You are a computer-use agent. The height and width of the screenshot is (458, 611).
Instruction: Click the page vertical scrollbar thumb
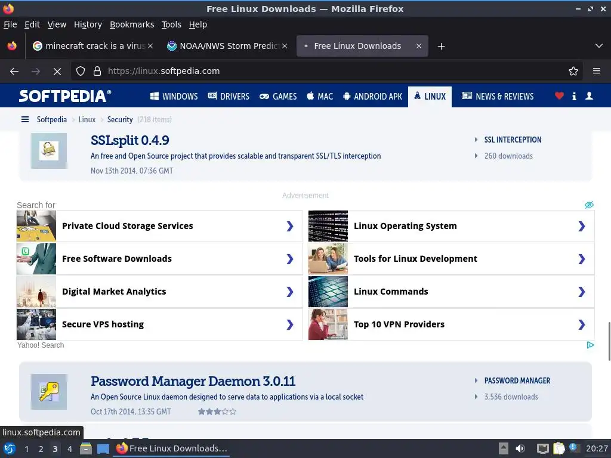(x=609, y=342)
